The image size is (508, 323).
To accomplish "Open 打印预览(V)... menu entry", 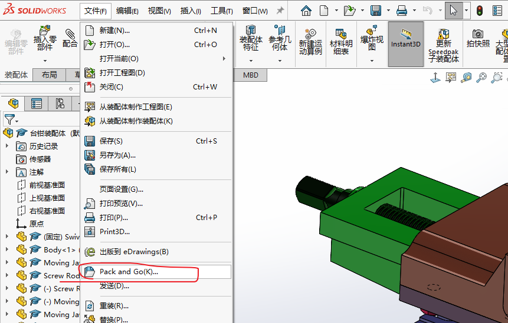I will [x=156, y=204].
